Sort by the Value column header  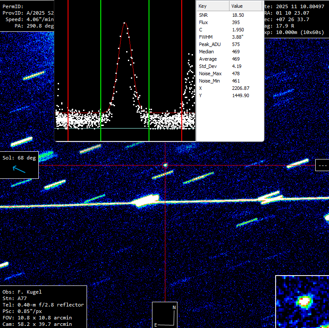coord(245,6)
